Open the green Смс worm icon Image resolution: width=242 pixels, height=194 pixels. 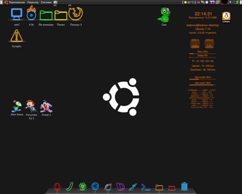pyautogui.click(x=164, y=15)
